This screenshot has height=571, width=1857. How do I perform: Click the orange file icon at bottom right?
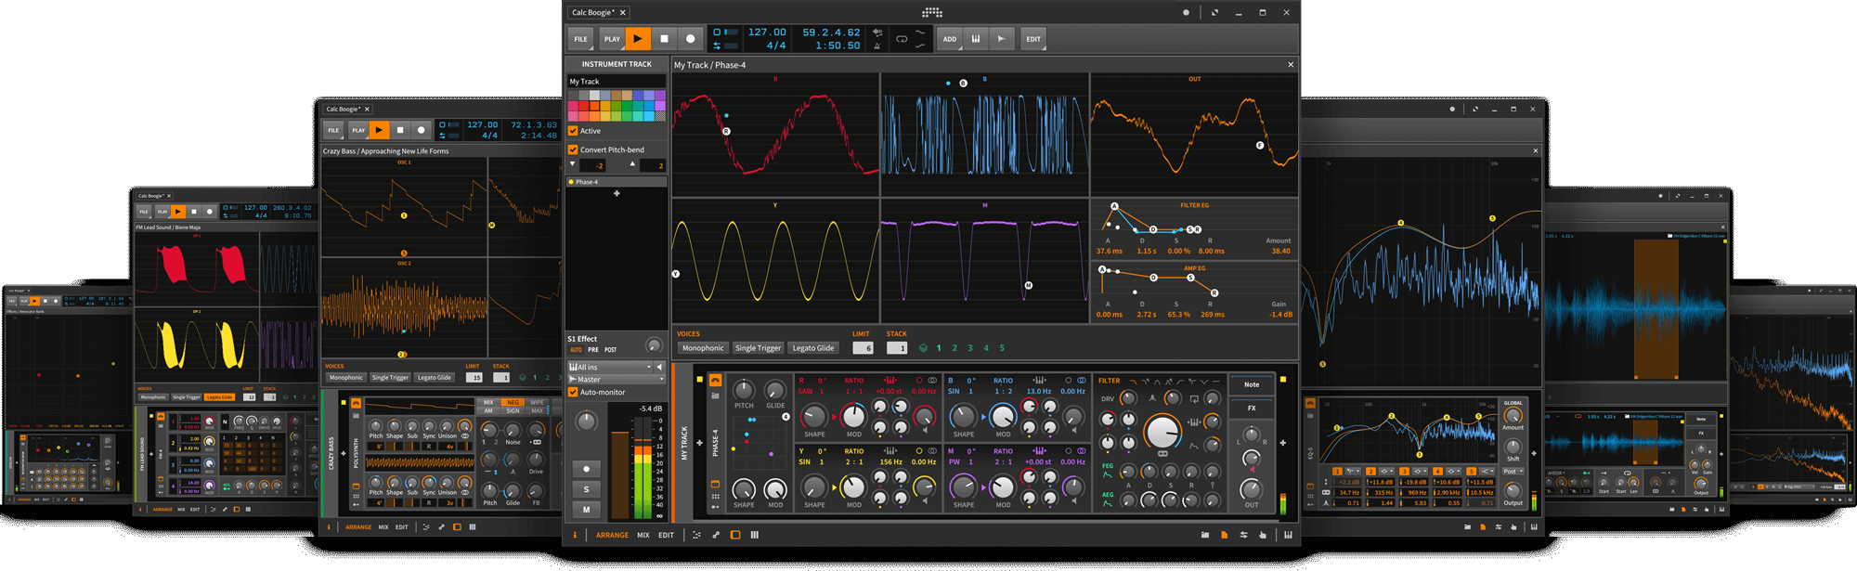tap(1225, 535)
